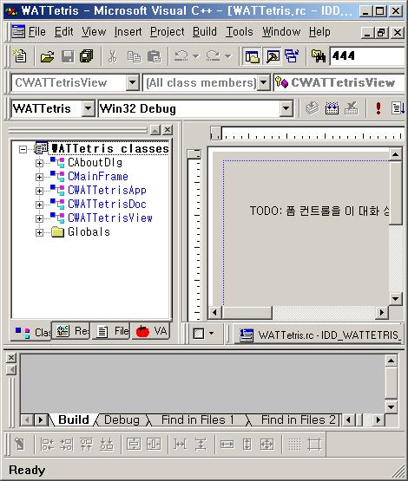This screenshot has height=481, width=408.
Task: Switch to the FileView tab
Action: pyautogui.click(x=111, y=331)
